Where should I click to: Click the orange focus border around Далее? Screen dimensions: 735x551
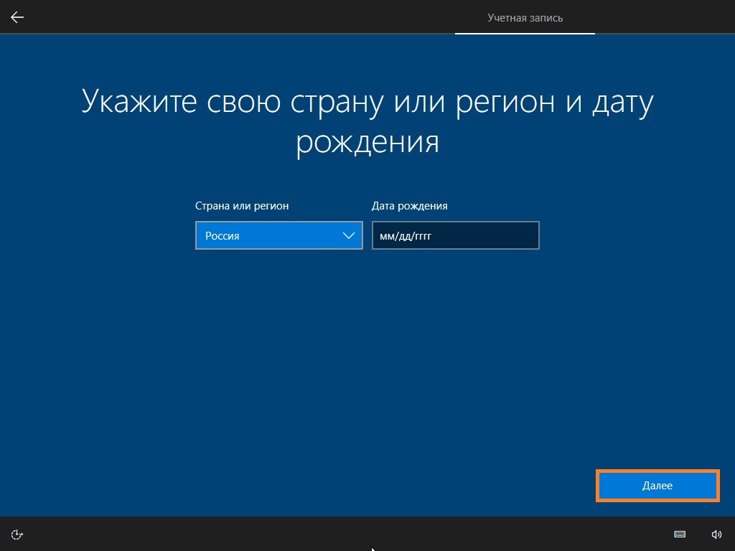coord(657,471)
